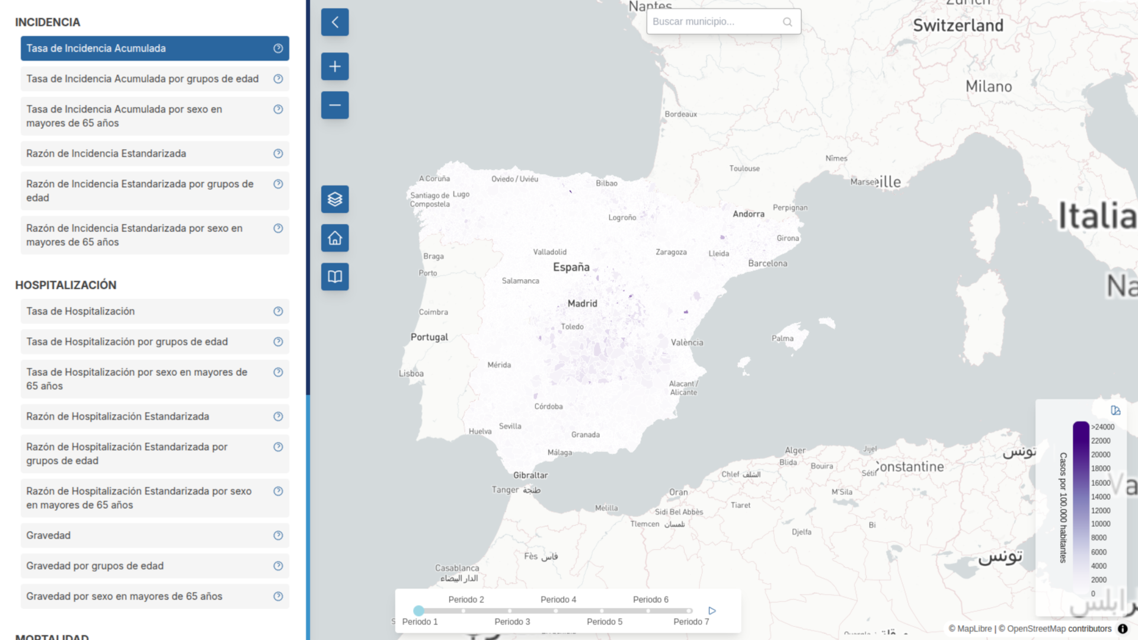Open help for Razón de Incidencia Estandarizada
This screenshot has width=1138, height=640.
278,153
